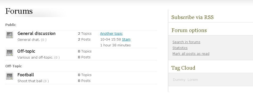The image size is (253, 106).
Task: Click General discussion's 2 Topics count
Action: [85, 34]
